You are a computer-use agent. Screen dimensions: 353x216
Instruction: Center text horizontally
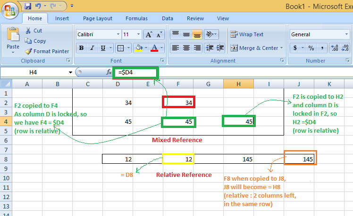[186, 48]
